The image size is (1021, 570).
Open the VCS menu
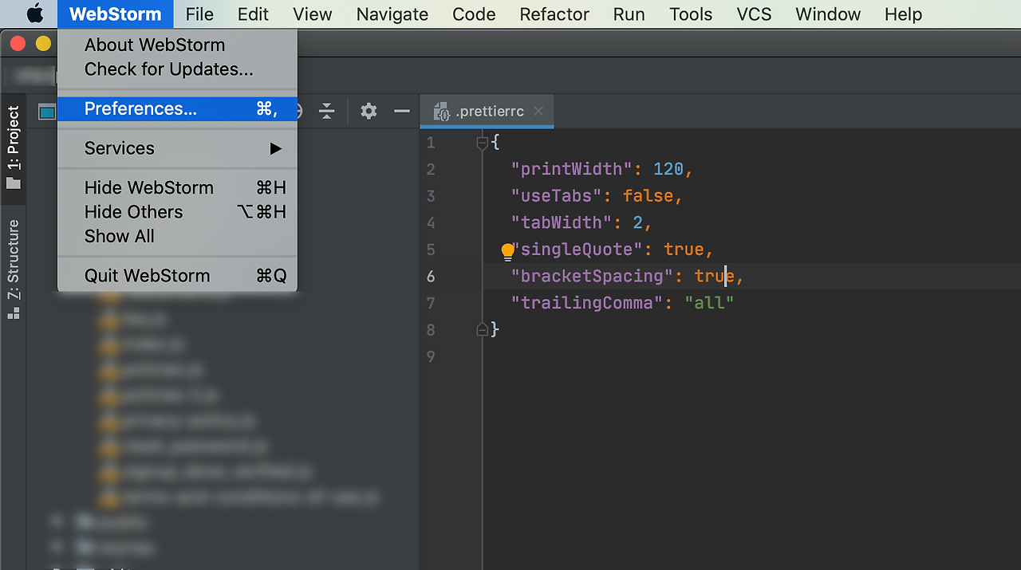(x=754, y=14)
